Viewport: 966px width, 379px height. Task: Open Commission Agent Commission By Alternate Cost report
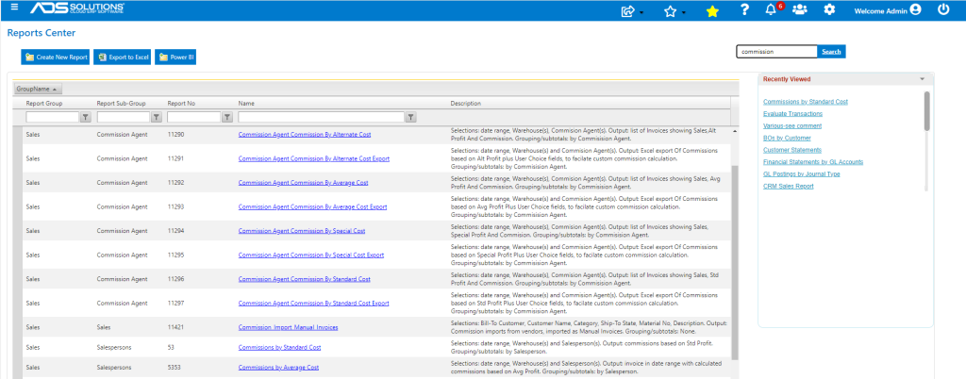305,134
